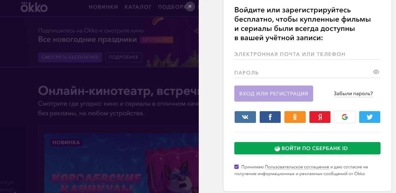This screenshot has width=396, height=193.
Task: Open the Каталог menu item
Action: click(138, 7)
